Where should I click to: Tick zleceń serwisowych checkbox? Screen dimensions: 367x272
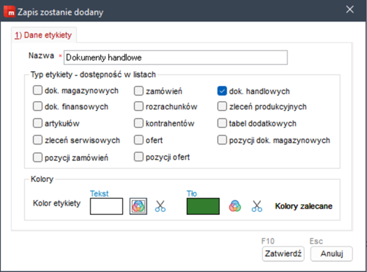click(x=38, y=140)
